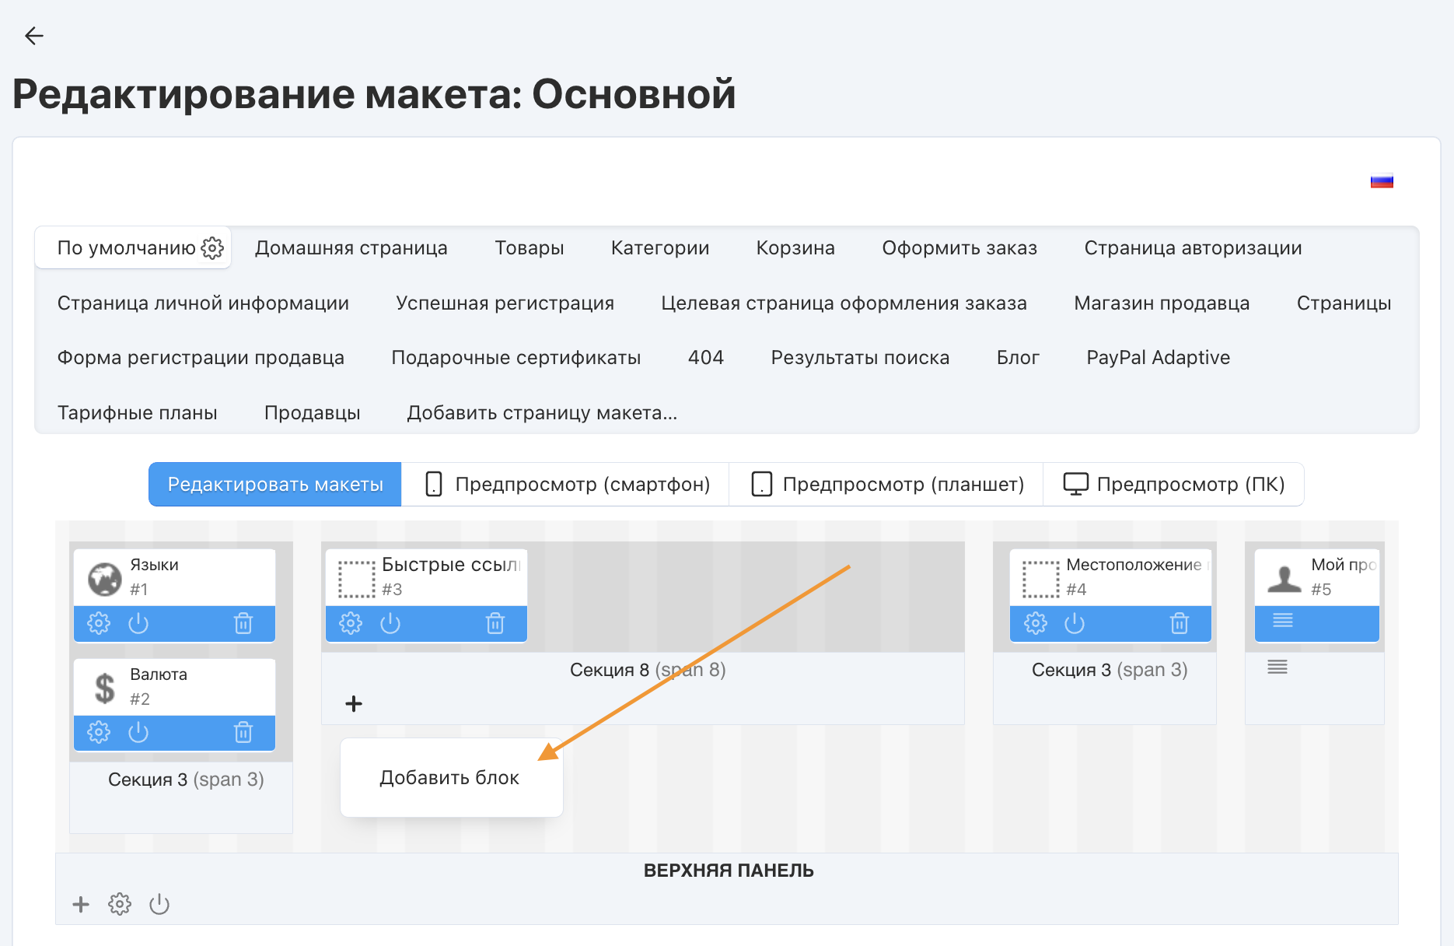The height and width of the screenshot is (946, 1454).
Task: Toggle power state of Валюта block
Action: pos(138,732)
